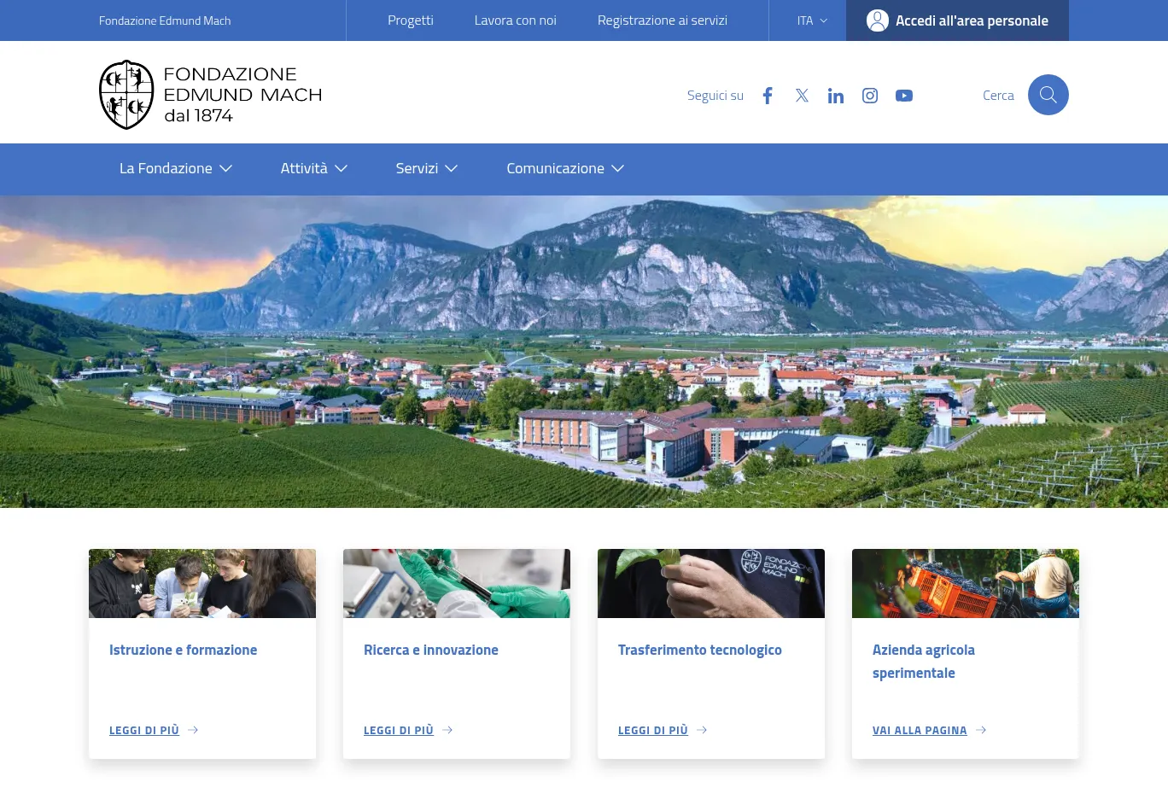Expand the Attività dropdown menu
Screen dimensions: 1168x811
(313, 169)
